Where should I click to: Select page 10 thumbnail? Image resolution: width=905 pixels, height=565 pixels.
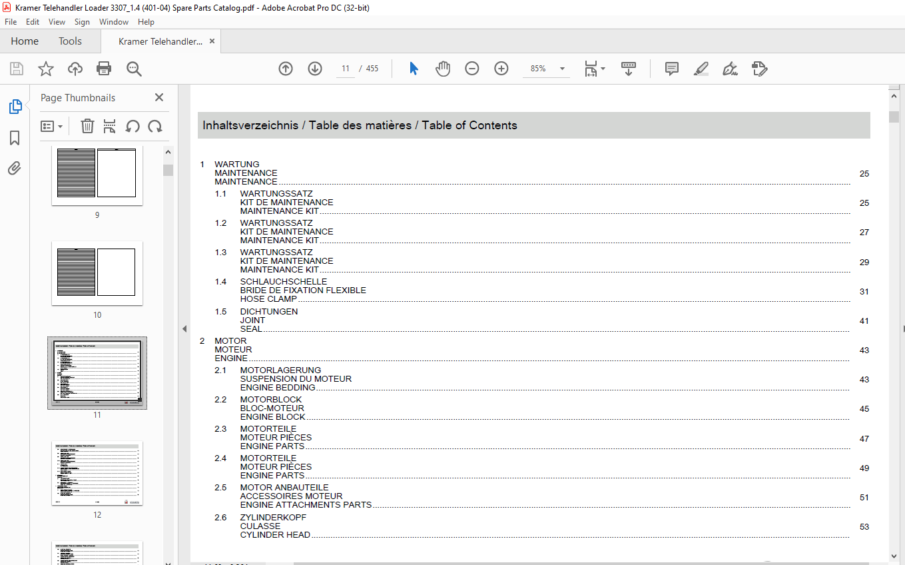tap(97, 273)
